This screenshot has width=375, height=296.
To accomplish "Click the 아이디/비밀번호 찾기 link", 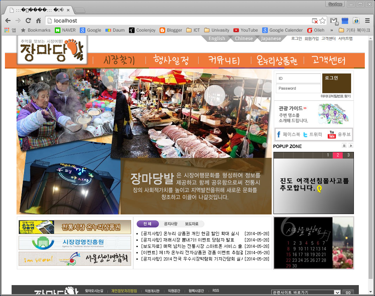I will click(336, 96).
